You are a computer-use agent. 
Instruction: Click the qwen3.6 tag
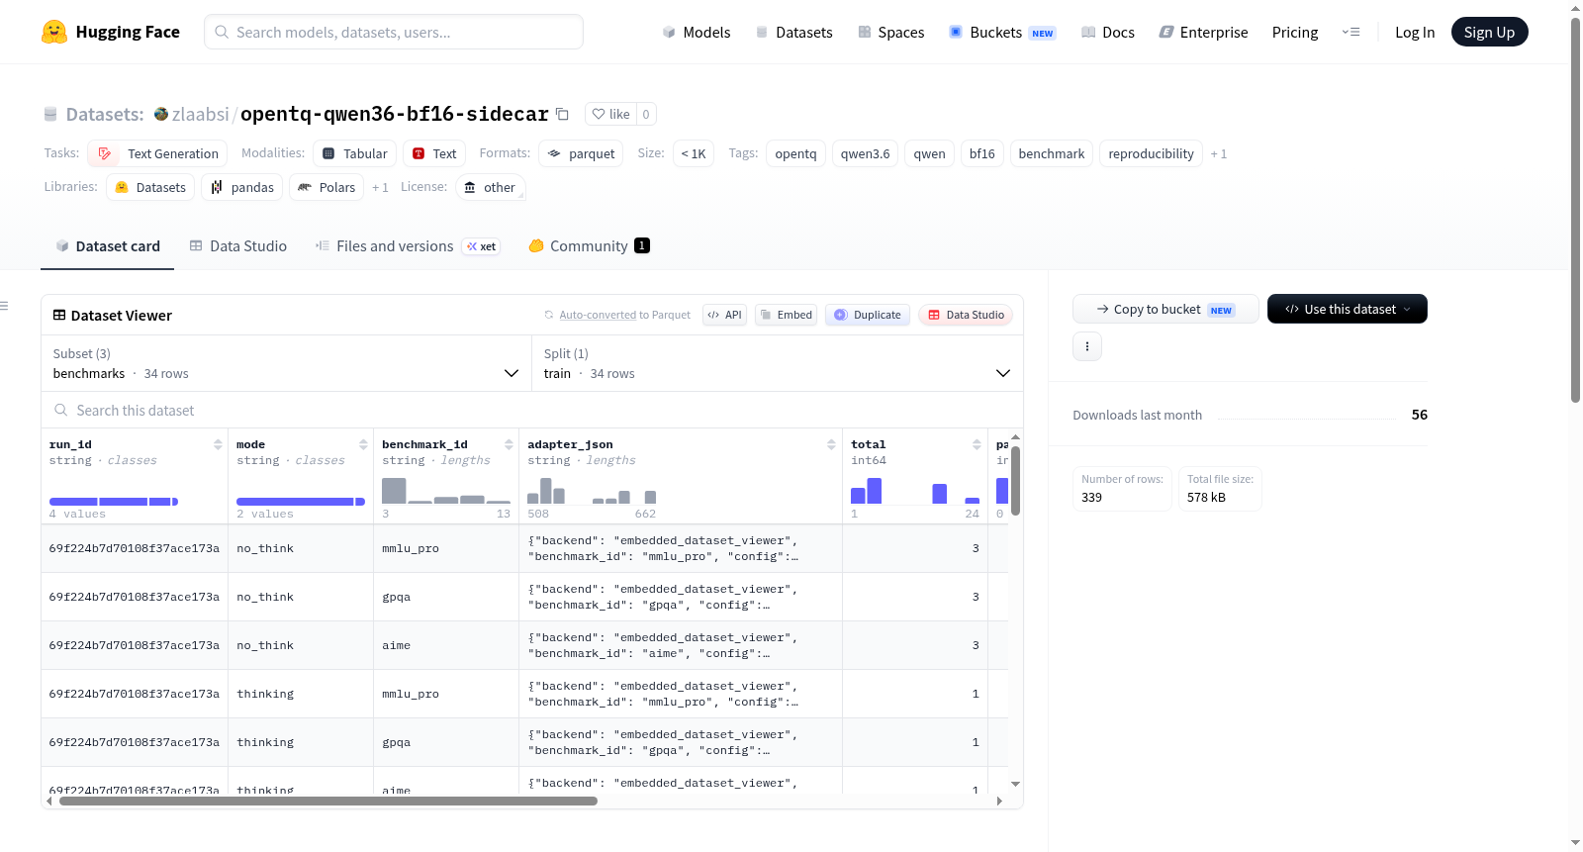(865, 153)
